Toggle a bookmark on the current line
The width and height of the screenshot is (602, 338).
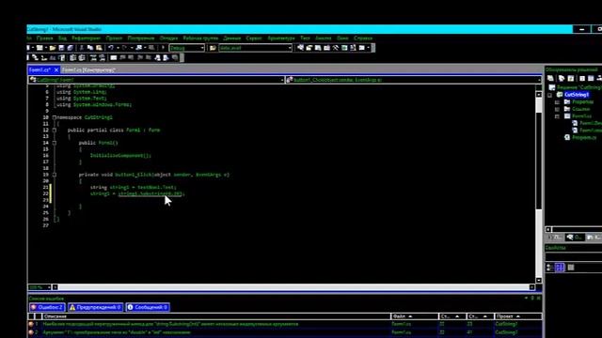pyautogui.click(x=114, y=58)
